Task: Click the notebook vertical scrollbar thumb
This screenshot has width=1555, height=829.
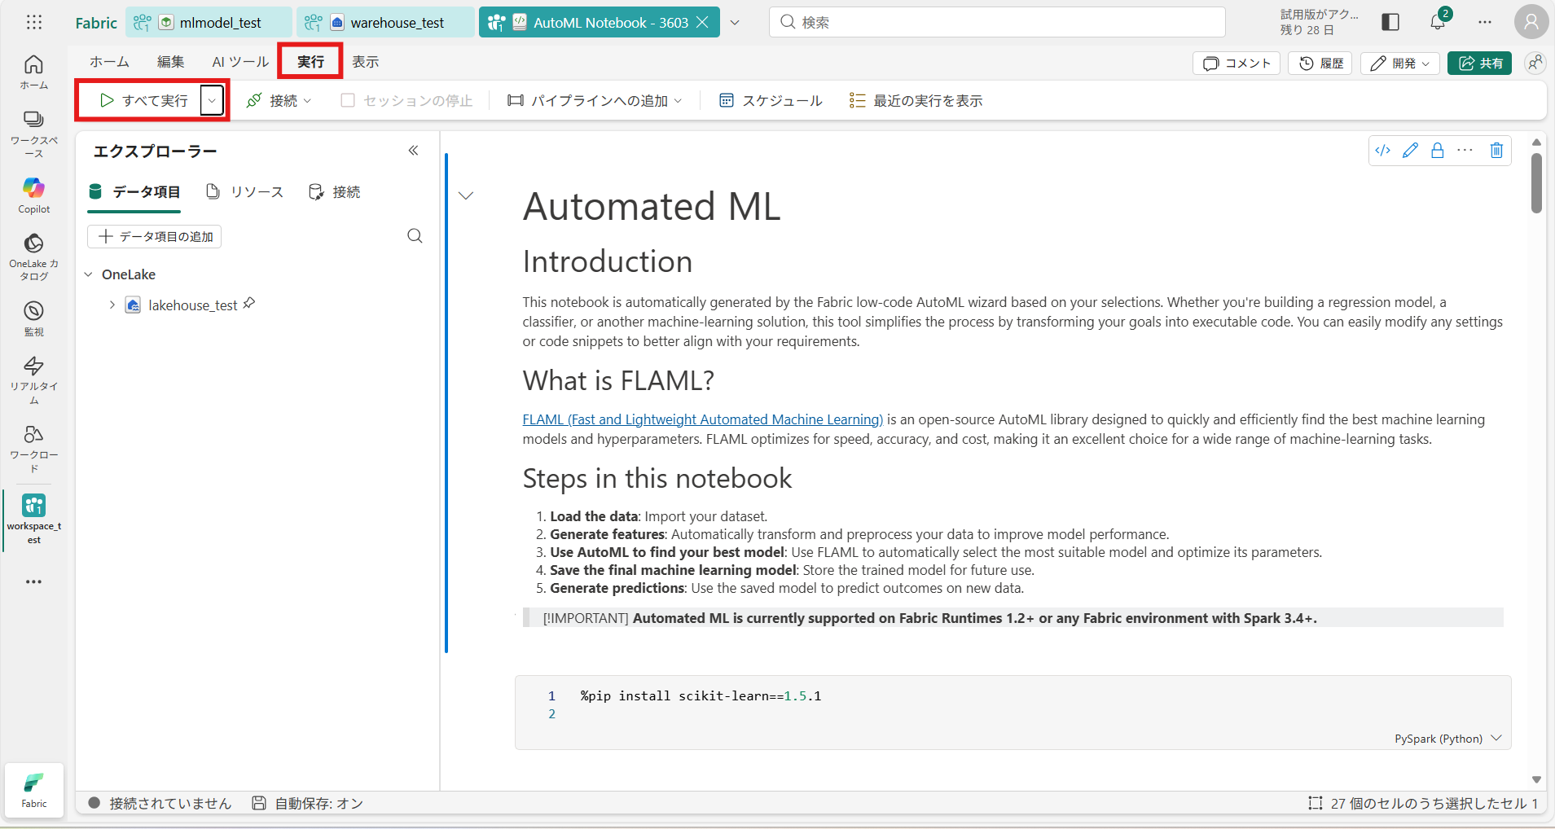Action: pos(1536,183)
